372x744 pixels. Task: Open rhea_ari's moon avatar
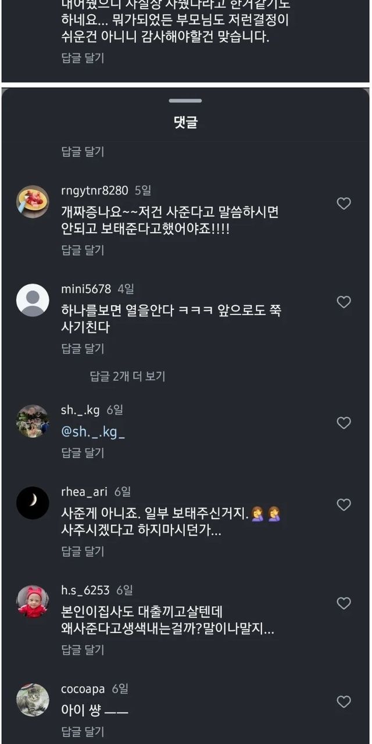pos(33,503)
